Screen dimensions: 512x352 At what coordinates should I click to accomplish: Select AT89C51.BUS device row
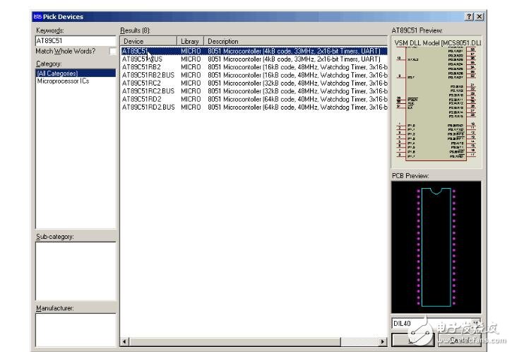(142, 59)
